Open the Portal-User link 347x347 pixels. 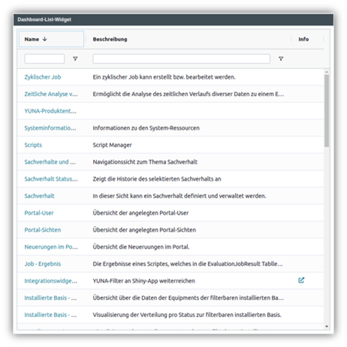[39, 213]
